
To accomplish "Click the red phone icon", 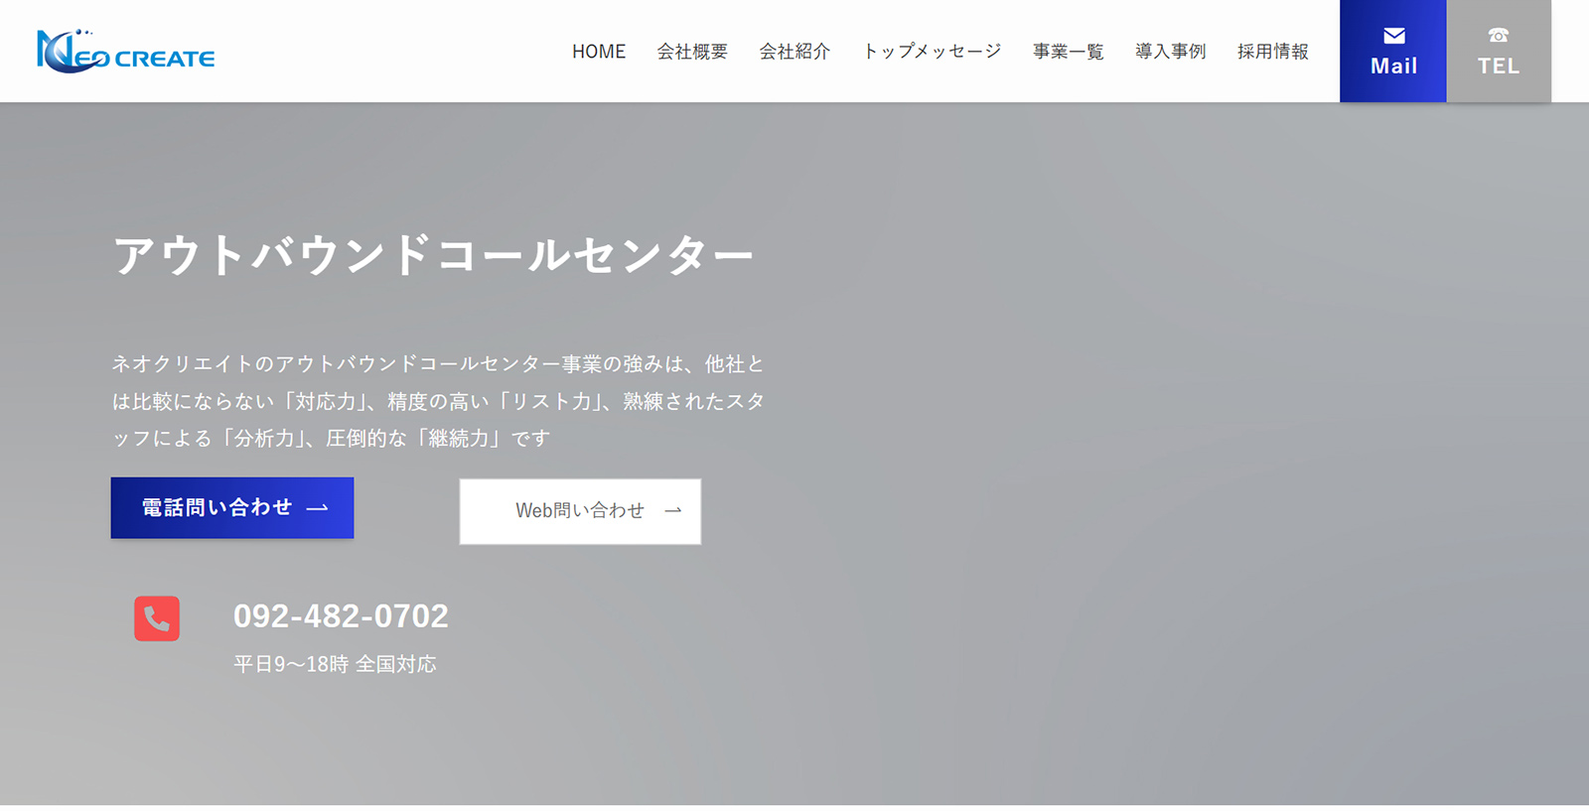I will pyautogui.click(x=157, y=618).
